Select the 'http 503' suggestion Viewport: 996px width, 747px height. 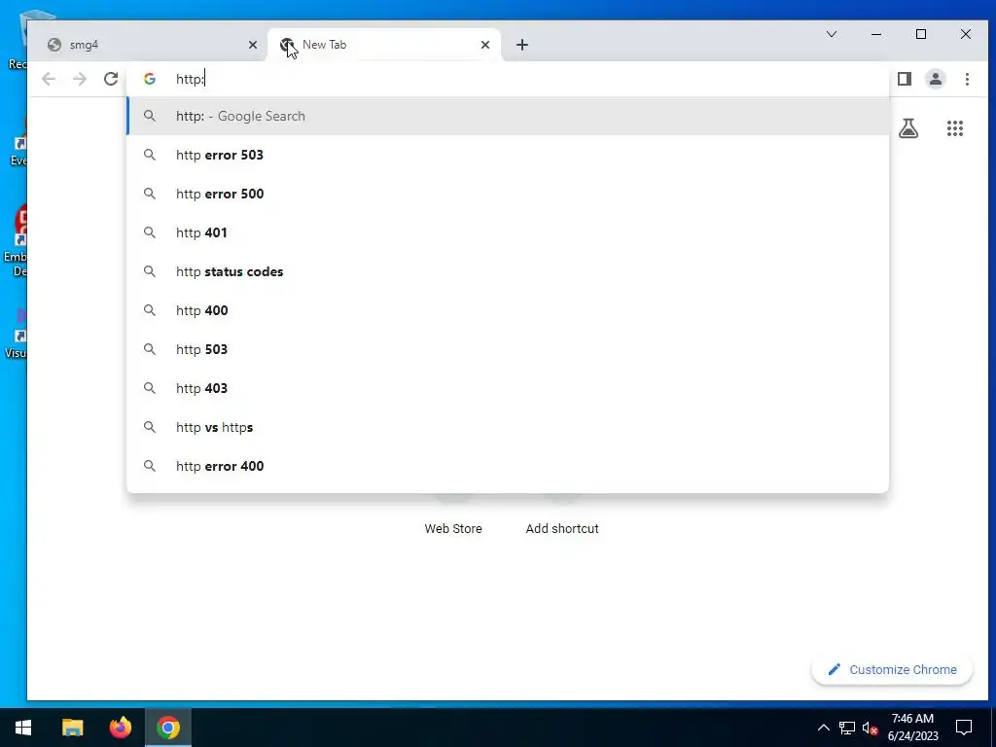pos(508,349)
